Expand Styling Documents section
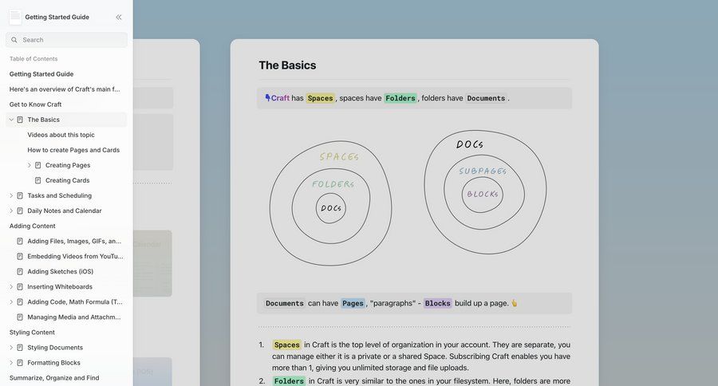Viewport: 718px width, 386px height. pyautogui.click(x=11, y=348)
